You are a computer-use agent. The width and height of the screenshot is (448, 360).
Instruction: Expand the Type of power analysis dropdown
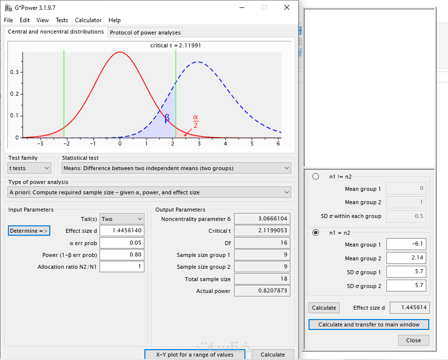149,192
